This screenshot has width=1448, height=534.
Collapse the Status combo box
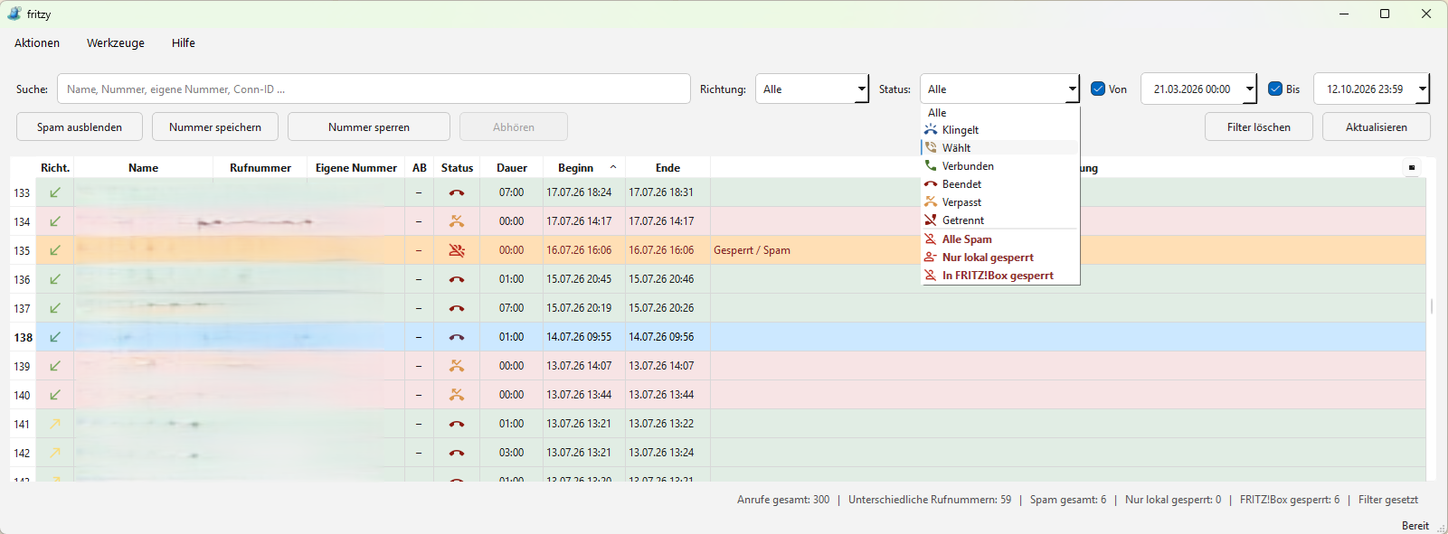[x=1000, y=89]
